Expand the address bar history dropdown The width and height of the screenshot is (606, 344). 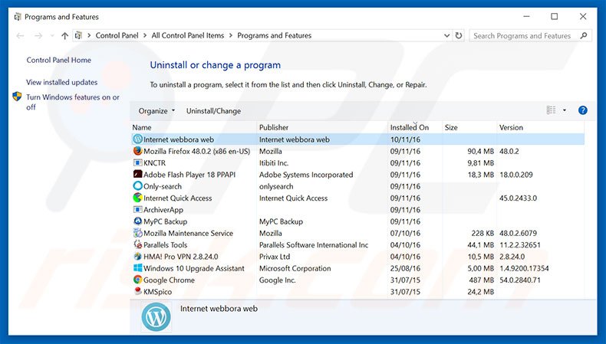(x=446, y=35)
